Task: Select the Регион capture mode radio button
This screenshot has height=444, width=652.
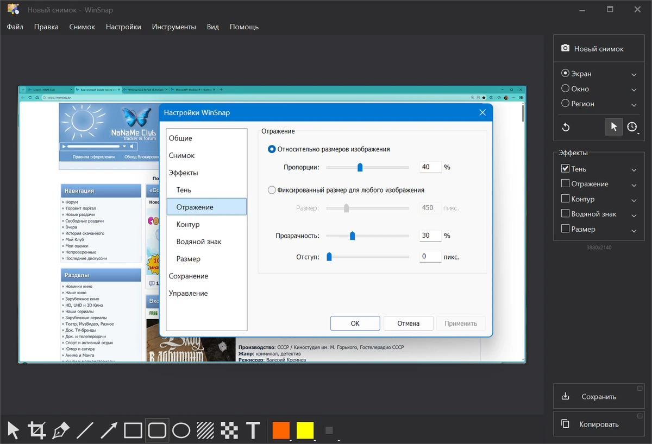Action: [566, 103]
